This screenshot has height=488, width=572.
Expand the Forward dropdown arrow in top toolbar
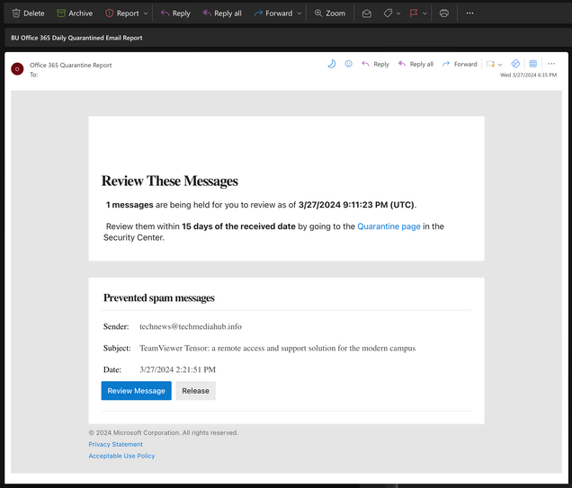(299, 13)
